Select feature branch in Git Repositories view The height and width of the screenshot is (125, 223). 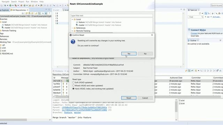tap(24, 25)
